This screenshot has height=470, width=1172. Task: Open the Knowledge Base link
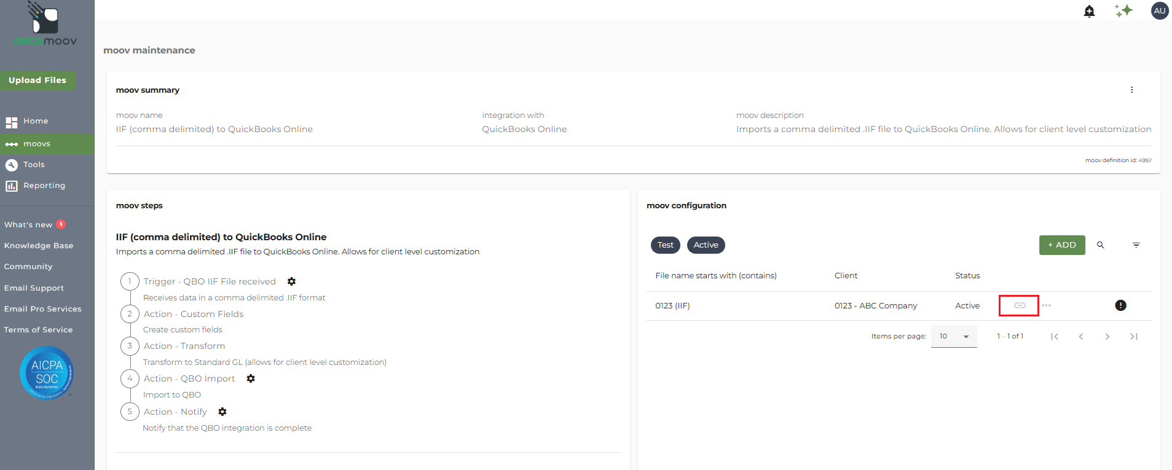coord(39,246)
